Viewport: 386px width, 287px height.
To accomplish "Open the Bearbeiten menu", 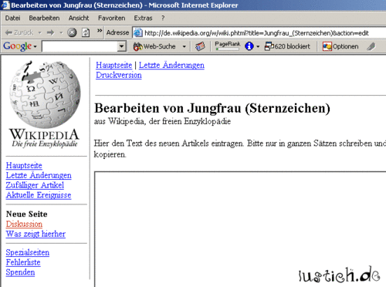I will 44,18.
